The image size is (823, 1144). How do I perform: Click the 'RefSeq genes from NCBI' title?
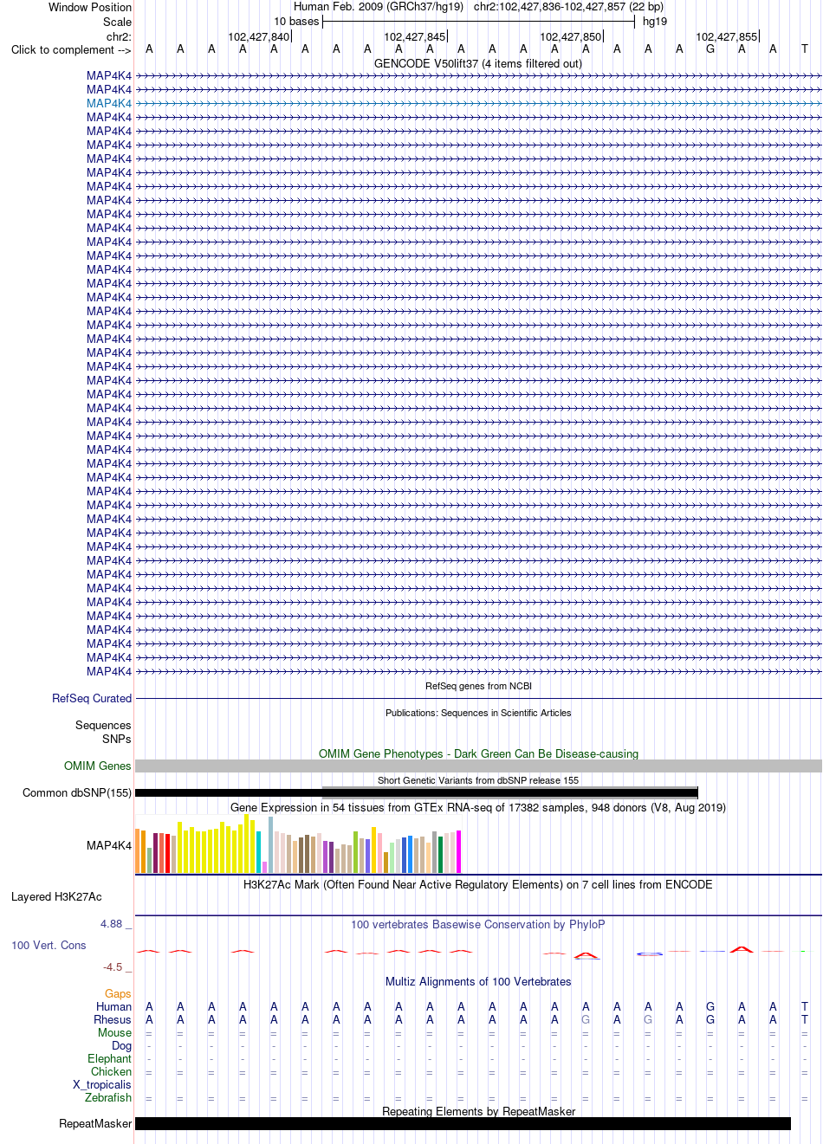coord(478,686)
